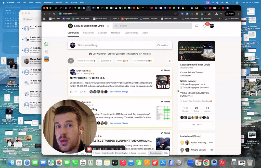Screen dimensions: 261x168
Task: Open Apple Music from the Dock
Action: pos(123,162)
